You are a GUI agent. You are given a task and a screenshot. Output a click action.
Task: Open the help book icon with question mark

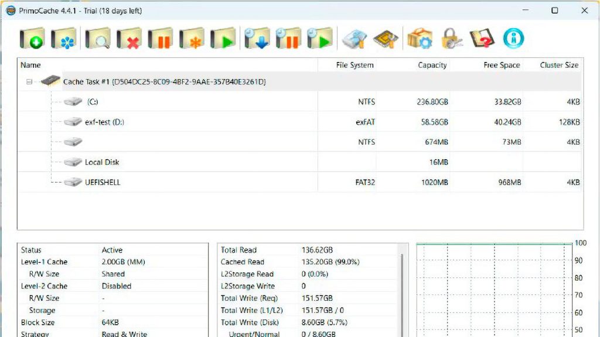tap(483, 39)
